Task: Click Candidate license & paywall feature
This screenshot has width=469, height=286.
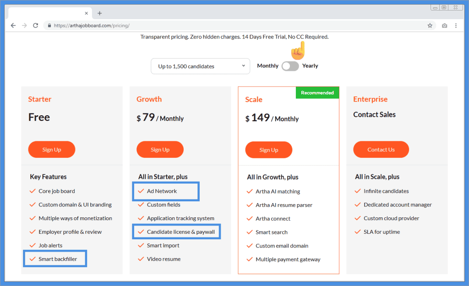Action: tap(181, 232)
